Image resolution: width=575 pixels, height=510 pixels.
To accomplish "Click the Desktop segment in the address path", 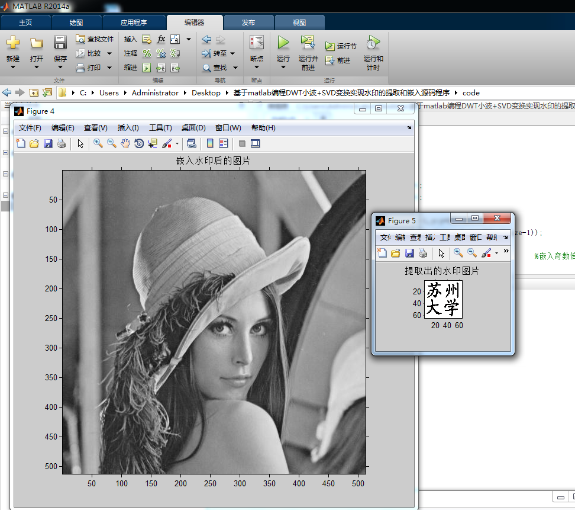I will pyautogui.click(x=206, y=93).
